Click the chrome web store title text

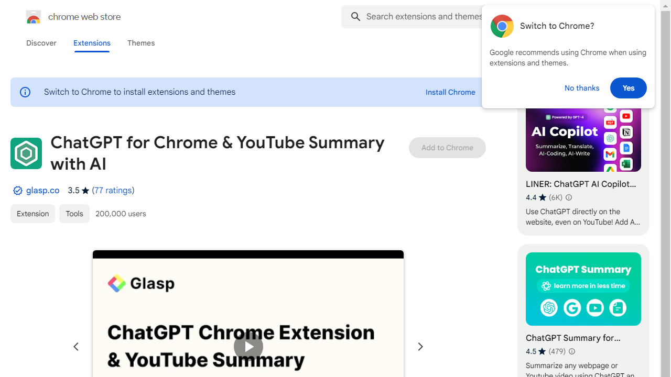[x=84, y=17]
